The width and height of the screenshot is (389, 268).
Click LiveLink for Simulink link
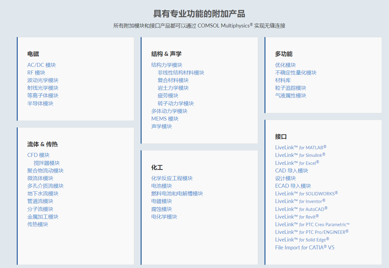[x=300, y=155]
